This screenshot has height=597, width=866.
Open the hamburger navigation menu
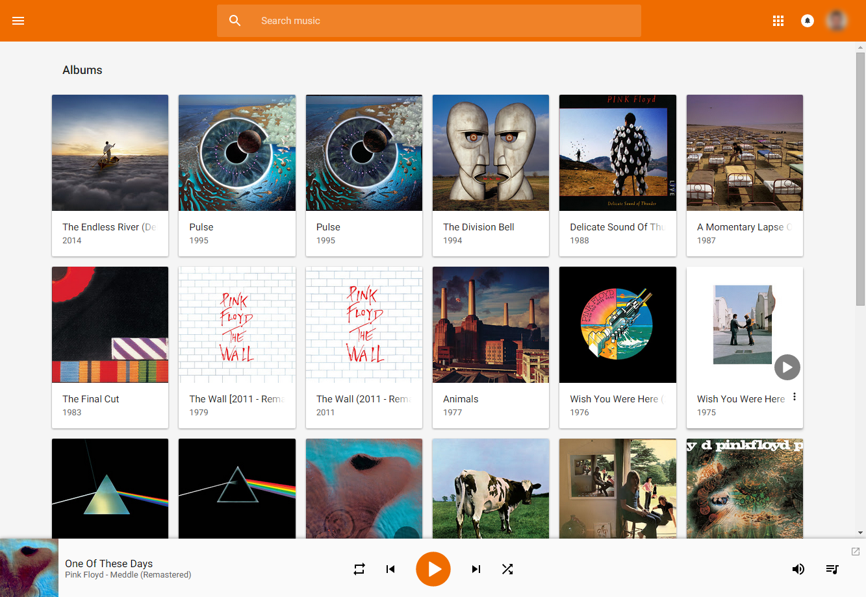(x=18, y=21)
